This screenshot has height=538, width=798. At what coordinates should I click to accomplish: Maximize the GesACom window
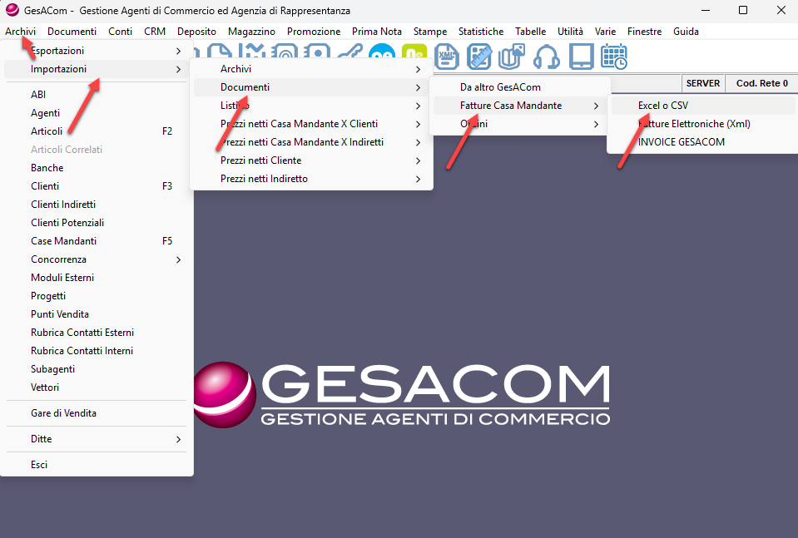point(743,10)
